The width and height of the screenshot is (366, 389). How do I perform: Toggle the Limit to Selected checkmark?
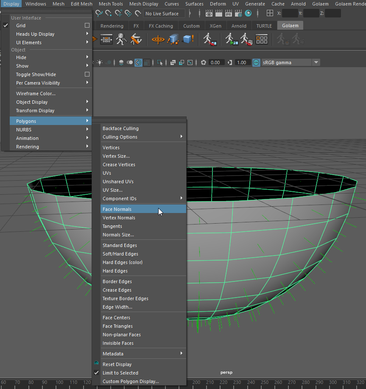pyautogui.click(x=120, y=373)
